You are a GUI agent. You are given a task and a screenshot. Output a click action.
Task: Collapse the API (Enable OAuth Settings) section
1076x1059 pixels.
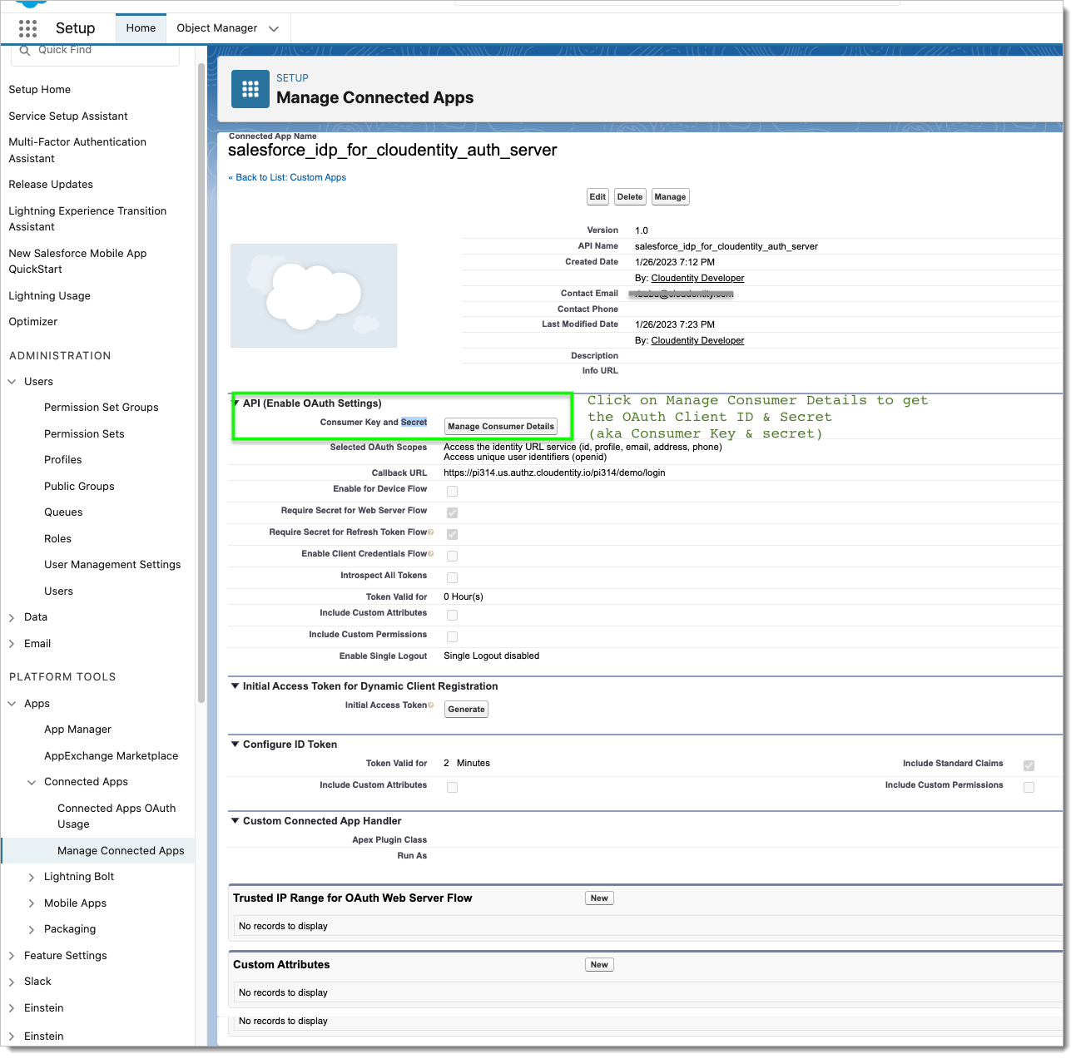pyautogui.click(x=236, y=403)
